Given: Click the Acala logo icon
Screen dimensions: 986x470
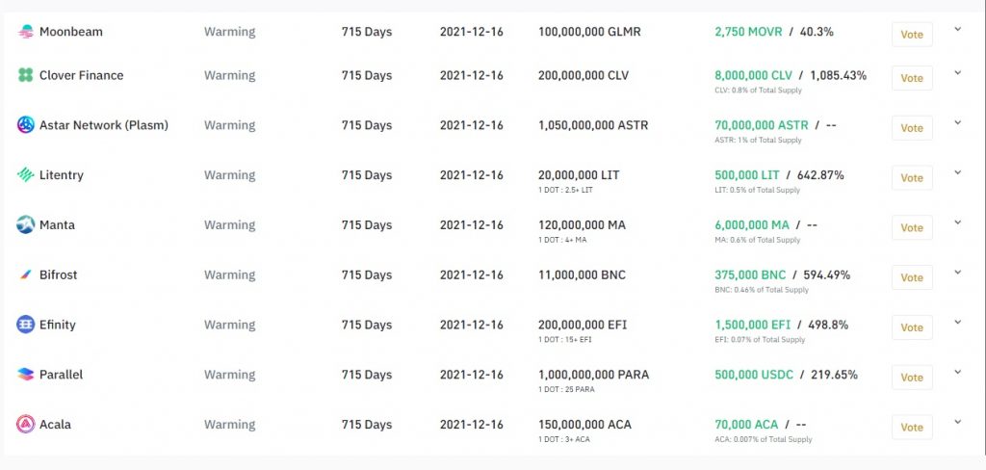Looking at the screenshot, I should point(26,425).
